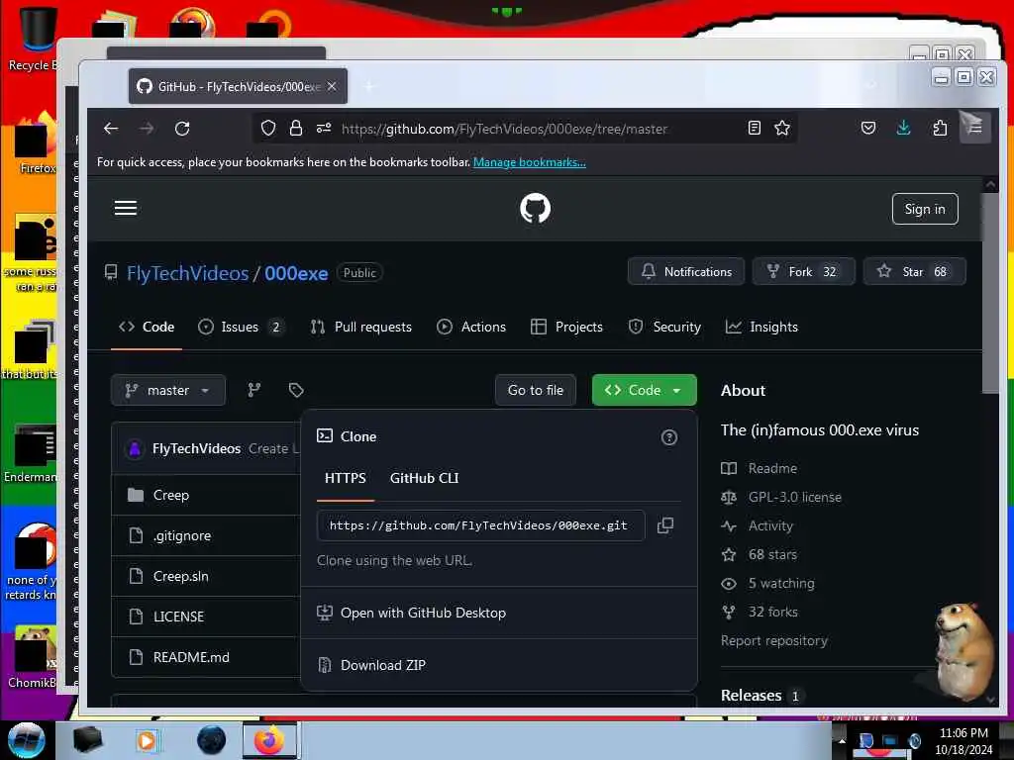This screenshot has height=760, width=1014.
Task: Click the Go to file button
Action: tap(536, 390)
